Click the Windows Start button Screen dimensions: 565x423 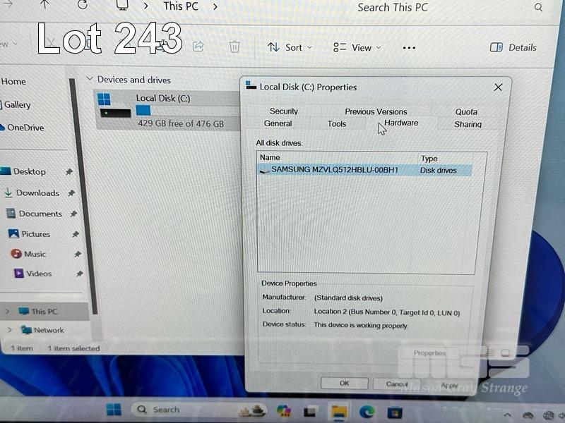pos(113,410)
